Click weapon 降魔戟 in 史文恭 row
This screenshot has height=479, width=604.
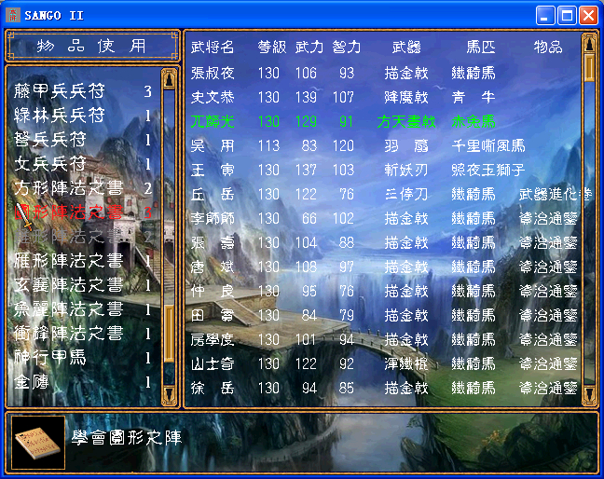(x=406, y=97)
